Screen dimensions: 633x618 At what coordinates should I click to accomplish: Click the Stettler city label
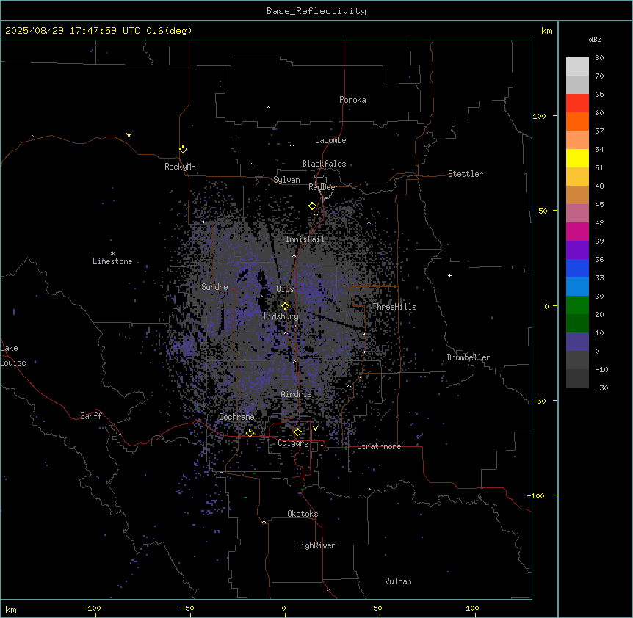pos(466,174)
